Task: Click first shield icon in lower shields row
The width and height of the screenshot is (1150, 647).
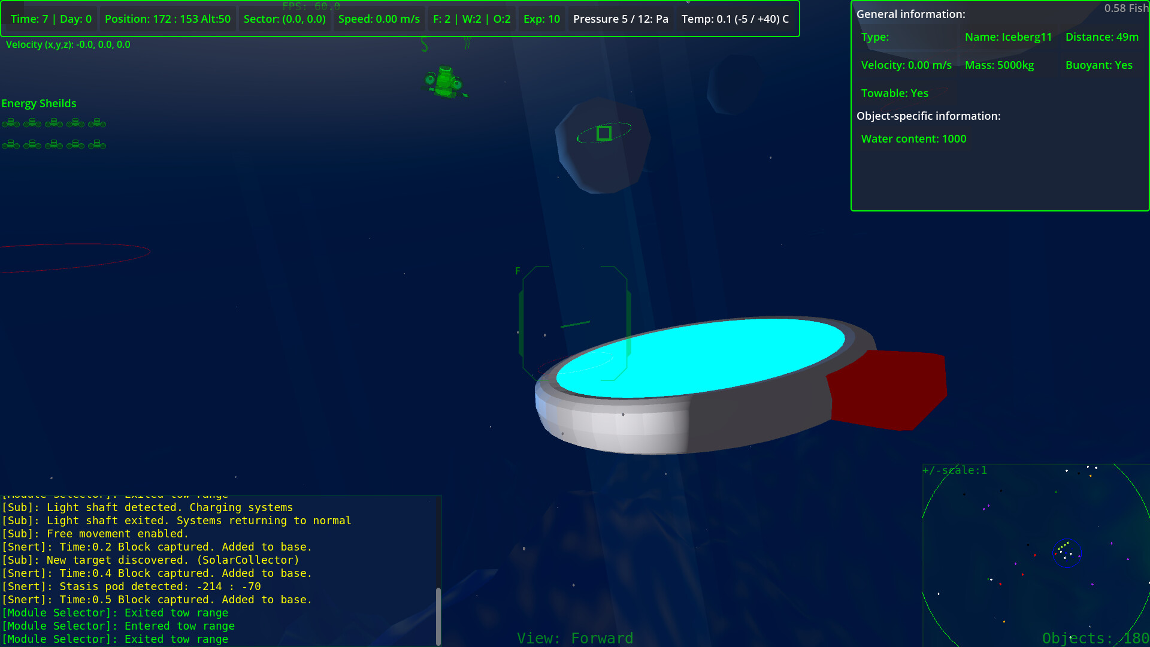Action: pos(11,145)
